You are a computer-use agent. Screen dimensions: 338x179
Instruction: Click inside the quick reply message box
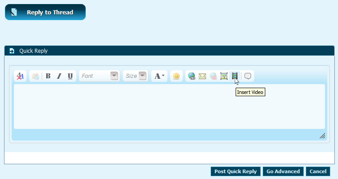click(x=169, y=107)
